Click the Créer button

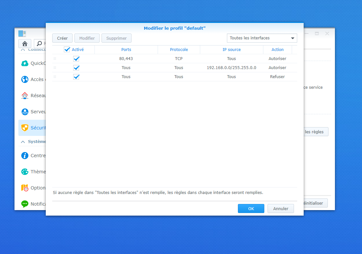click(x=62, y=38)
